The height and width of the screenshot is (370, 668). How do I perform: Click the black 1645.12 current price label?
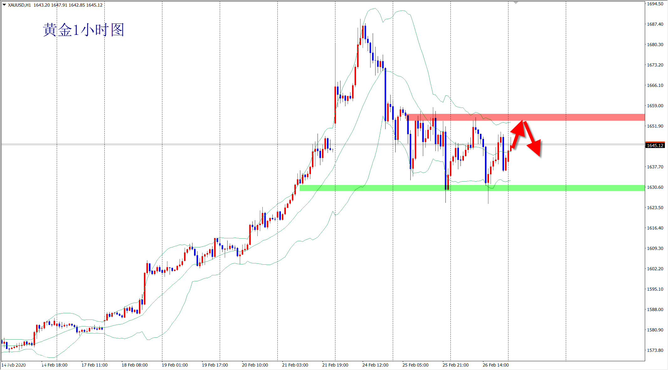(x=655, y=145)
